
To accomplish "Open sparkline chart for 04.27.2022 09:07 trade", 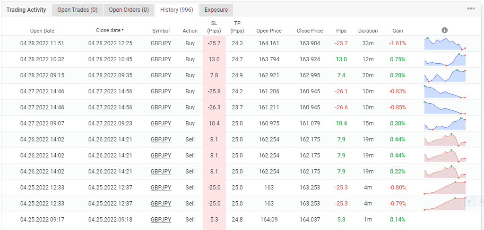I will [x=445, y=123].
